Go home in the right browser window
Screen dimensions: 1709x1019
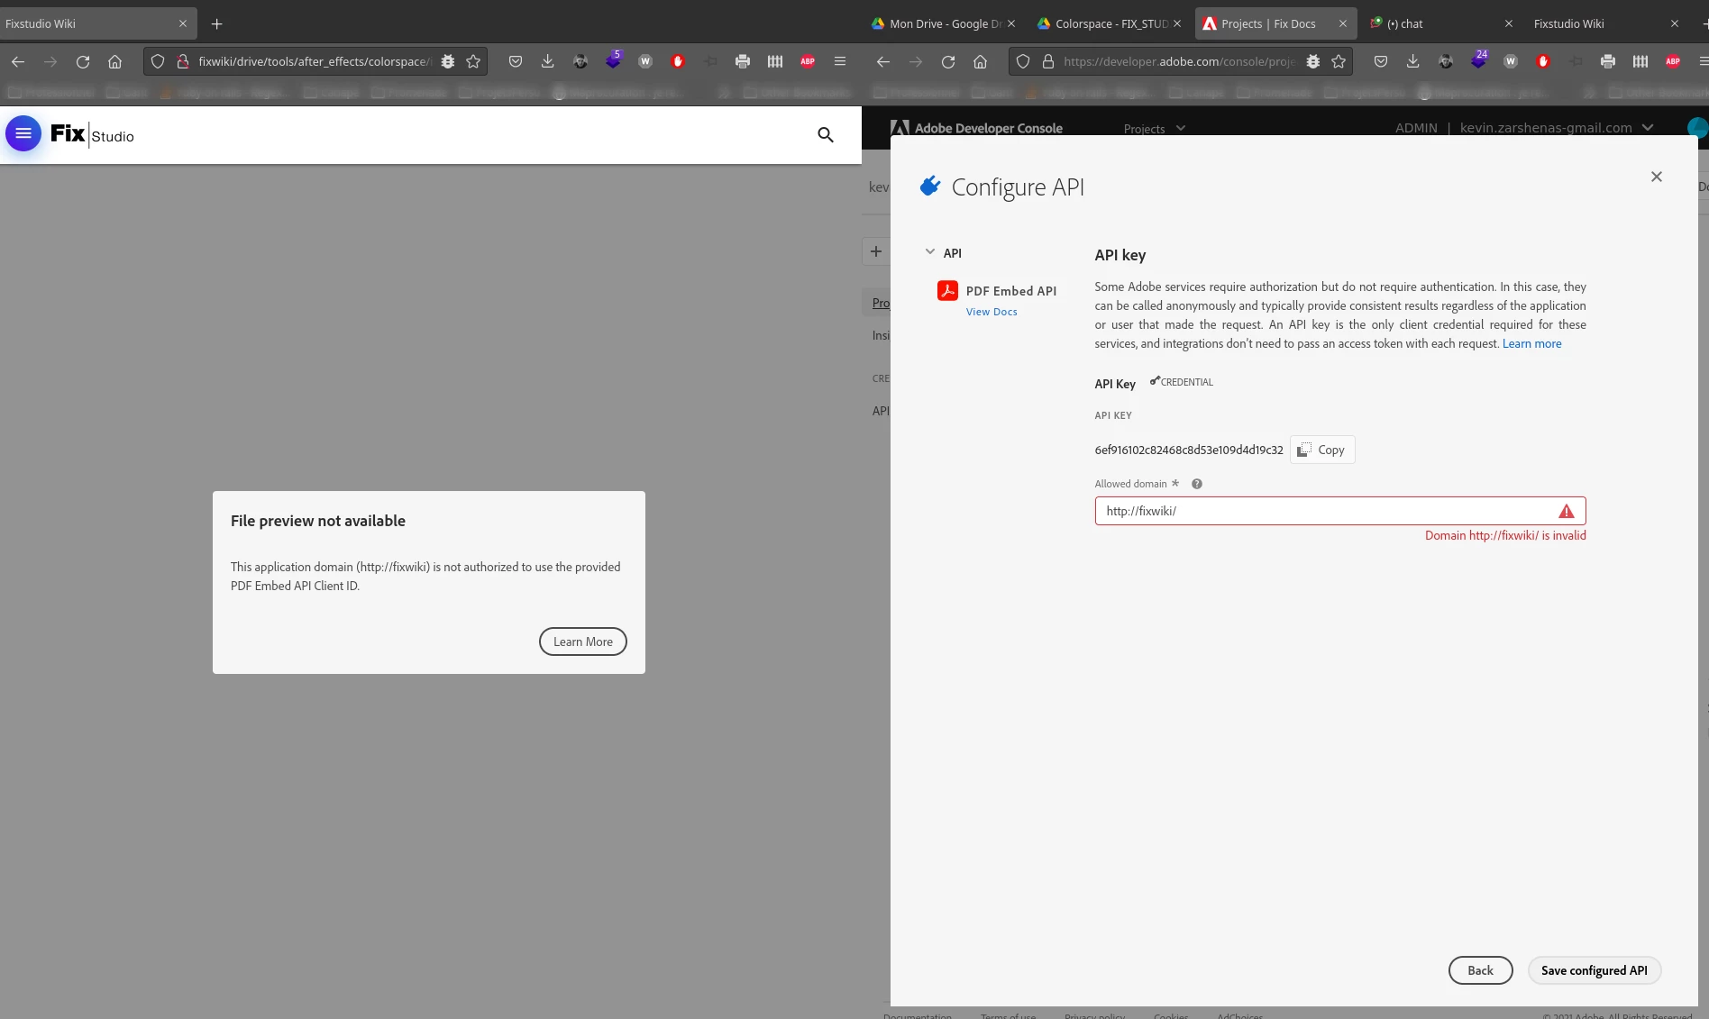click(980, 61)
